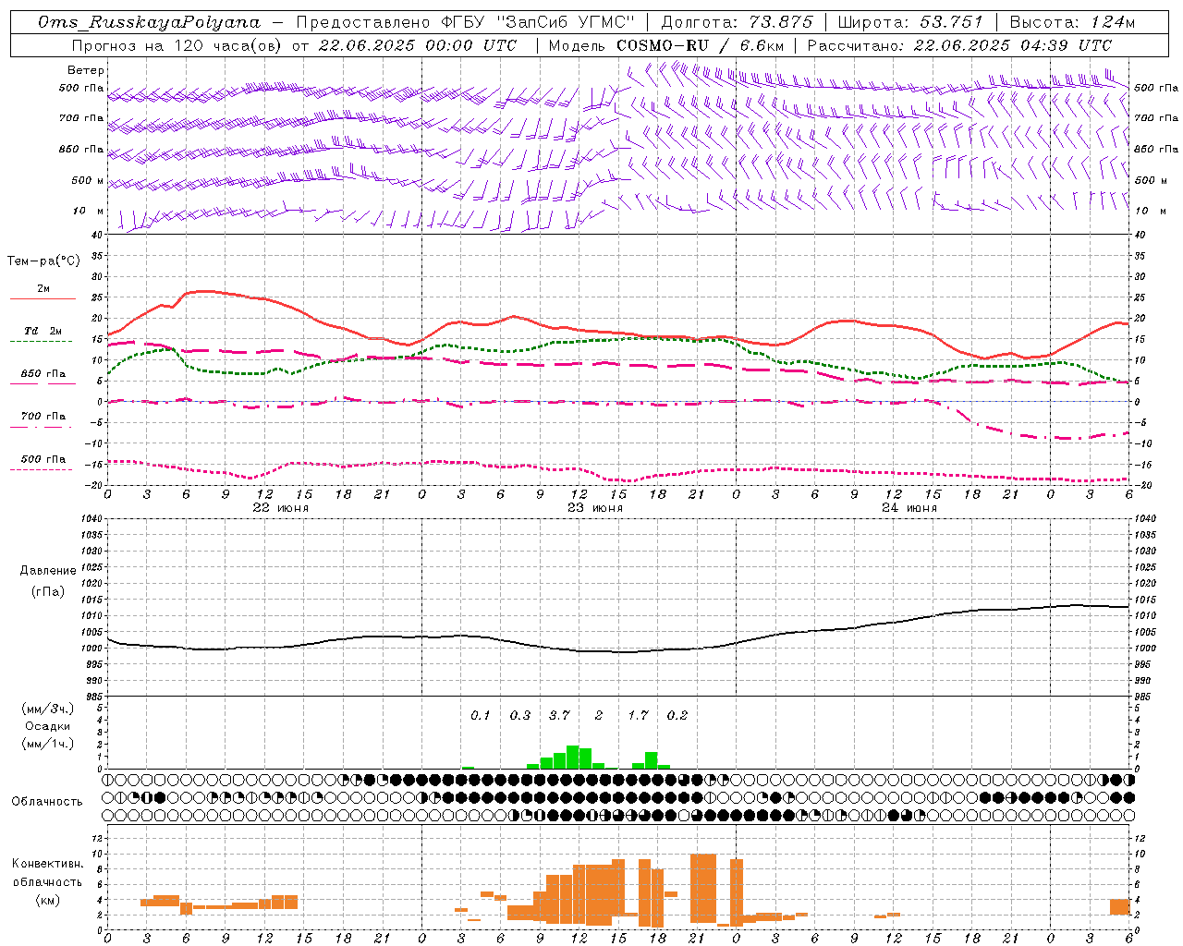The width and height of the screenshot is (1183, 946).
Task: Click the (мм/3ч.) precipitation unit label
Action: pyautogui.click(x=48, y=709)
